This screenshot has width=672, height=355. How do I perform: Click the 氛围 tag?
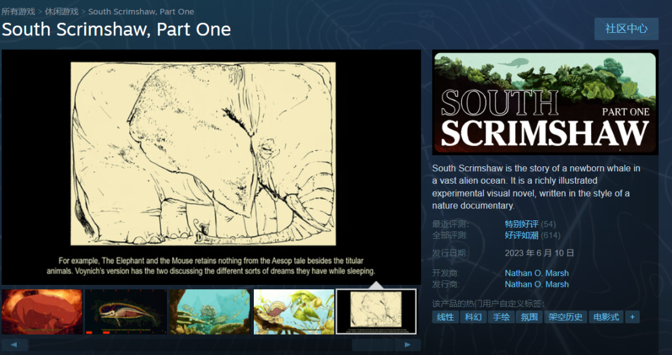pos(529,317)
